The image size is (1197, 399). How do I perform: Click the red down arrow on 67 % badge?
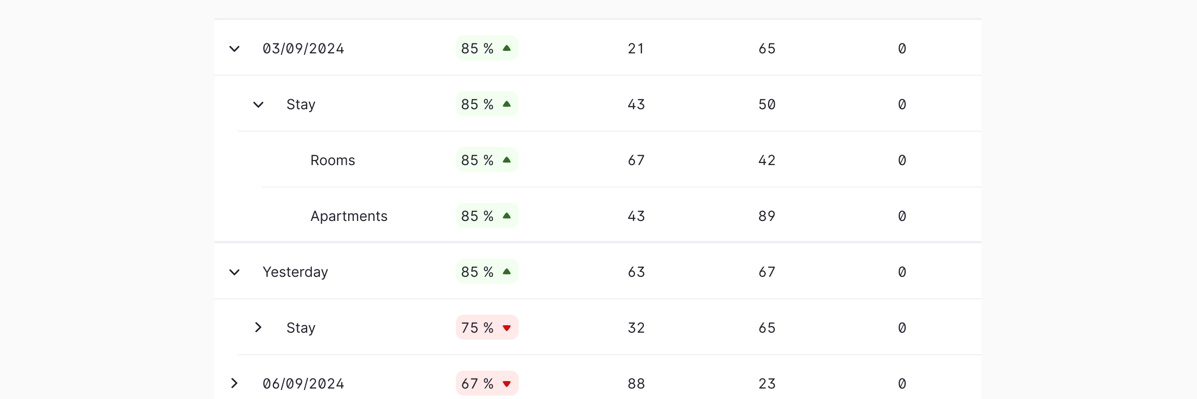coord(507,384)
